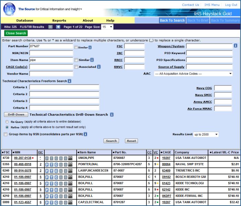This screenshot has height=206, width=241.
Task: Open the About menu
Action: 88,20
